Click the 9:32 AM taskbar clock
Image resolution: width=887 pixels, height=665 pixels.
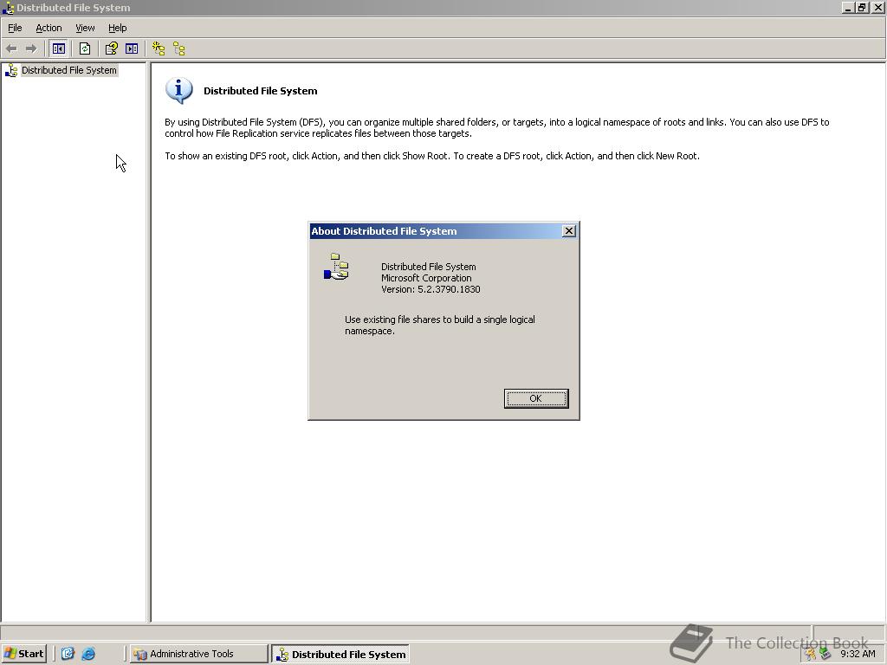tap(858, 654)
